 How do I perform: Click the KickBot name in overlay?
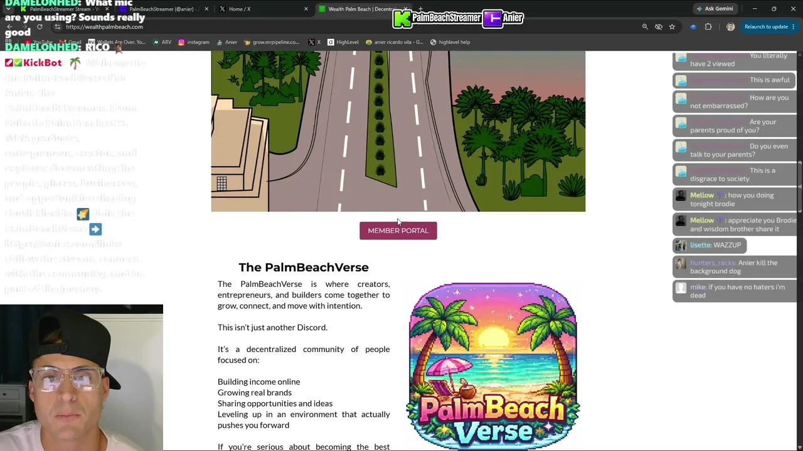[43, 63]
